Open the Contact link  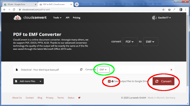tap(30, 98)
